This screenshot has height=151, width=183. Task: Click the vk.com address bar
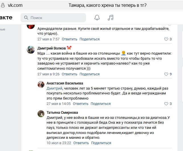(x=16, y=5)
